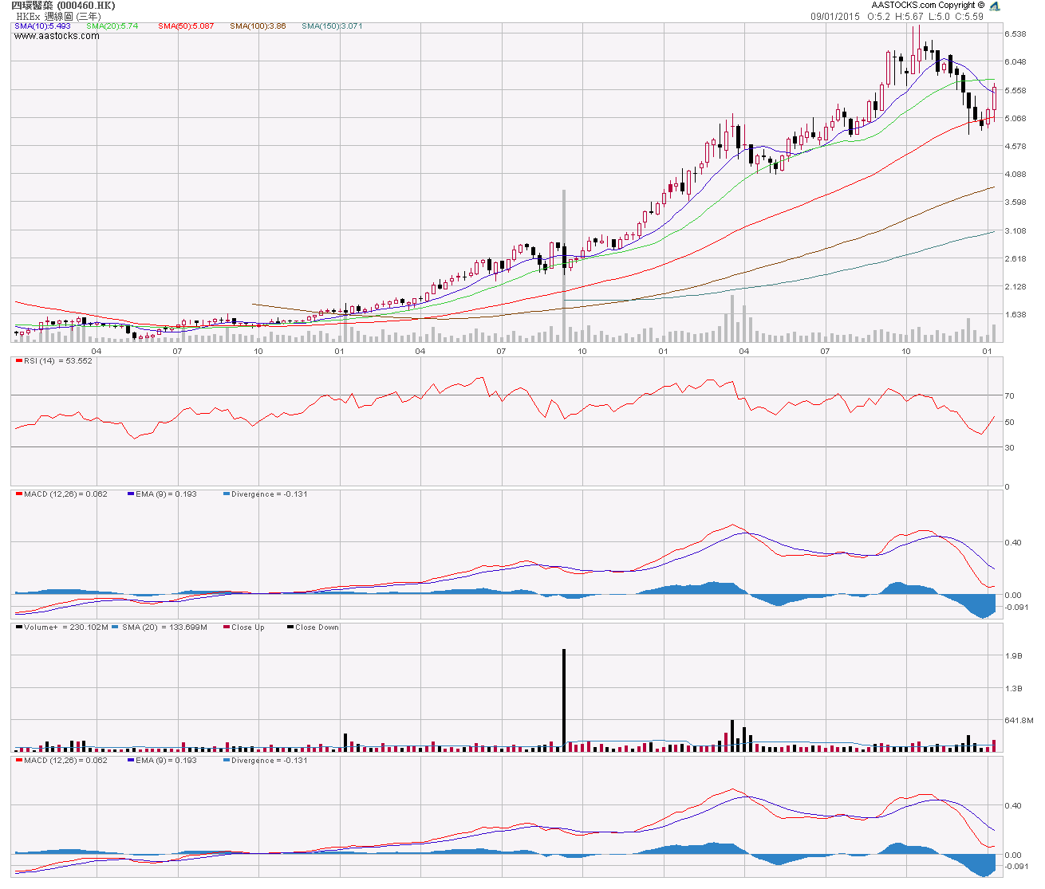
Task: Select the SMA(100):3.86 legend label
Action: coord(258,26)
